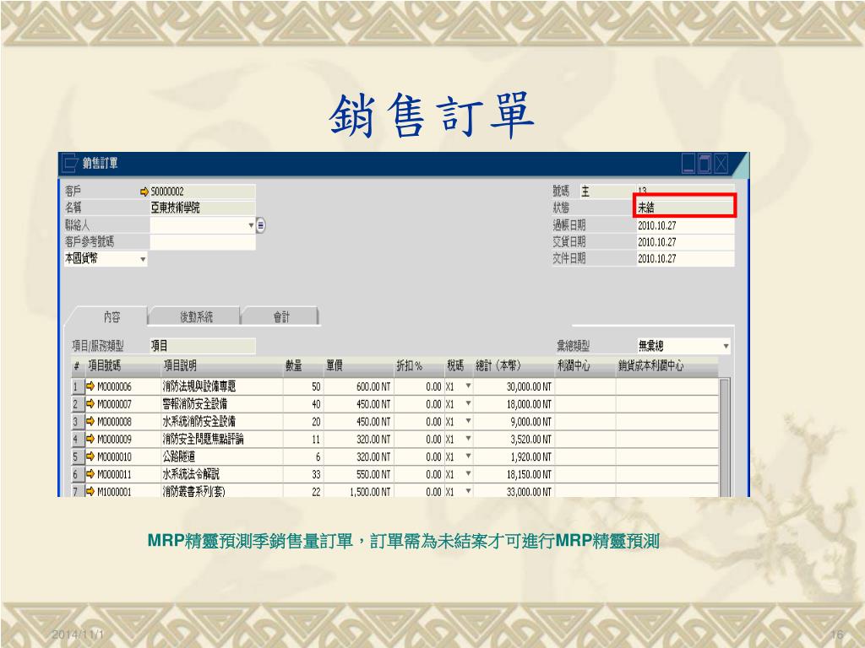Click the 交貨日期 date field

(x=685, y=242)
